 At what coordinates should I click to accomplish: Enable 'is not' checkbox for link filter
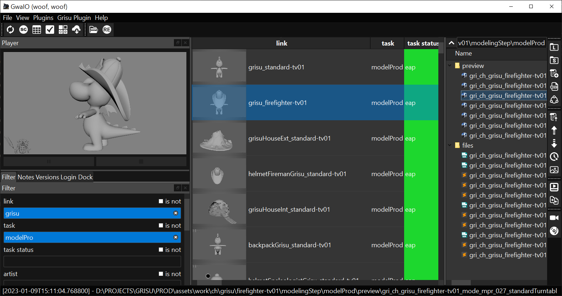(161, 201)
